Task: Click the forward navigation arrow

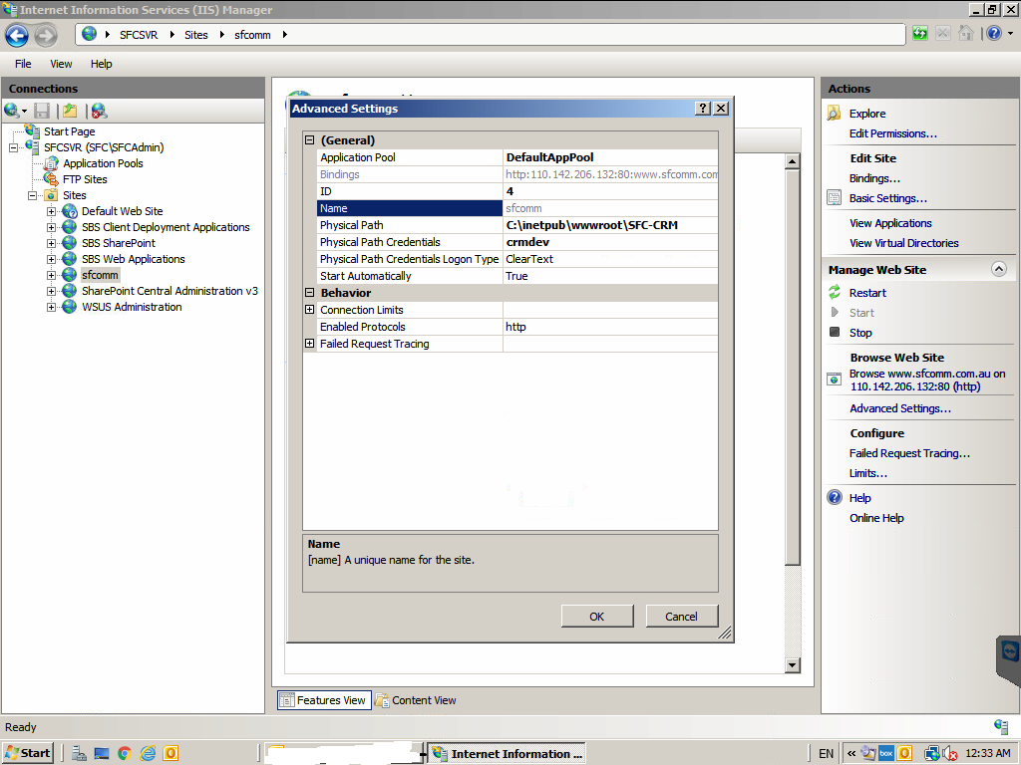Action: click(x=46, y=35)
